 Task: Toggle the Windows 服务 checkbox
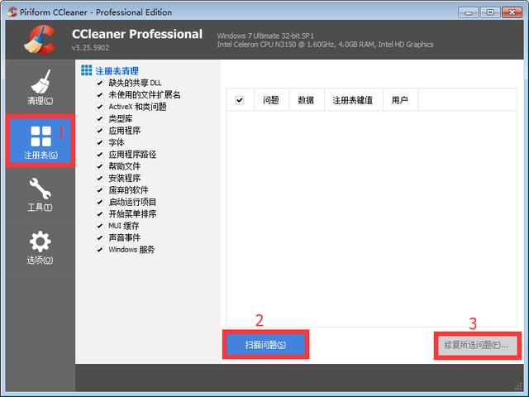100,250
